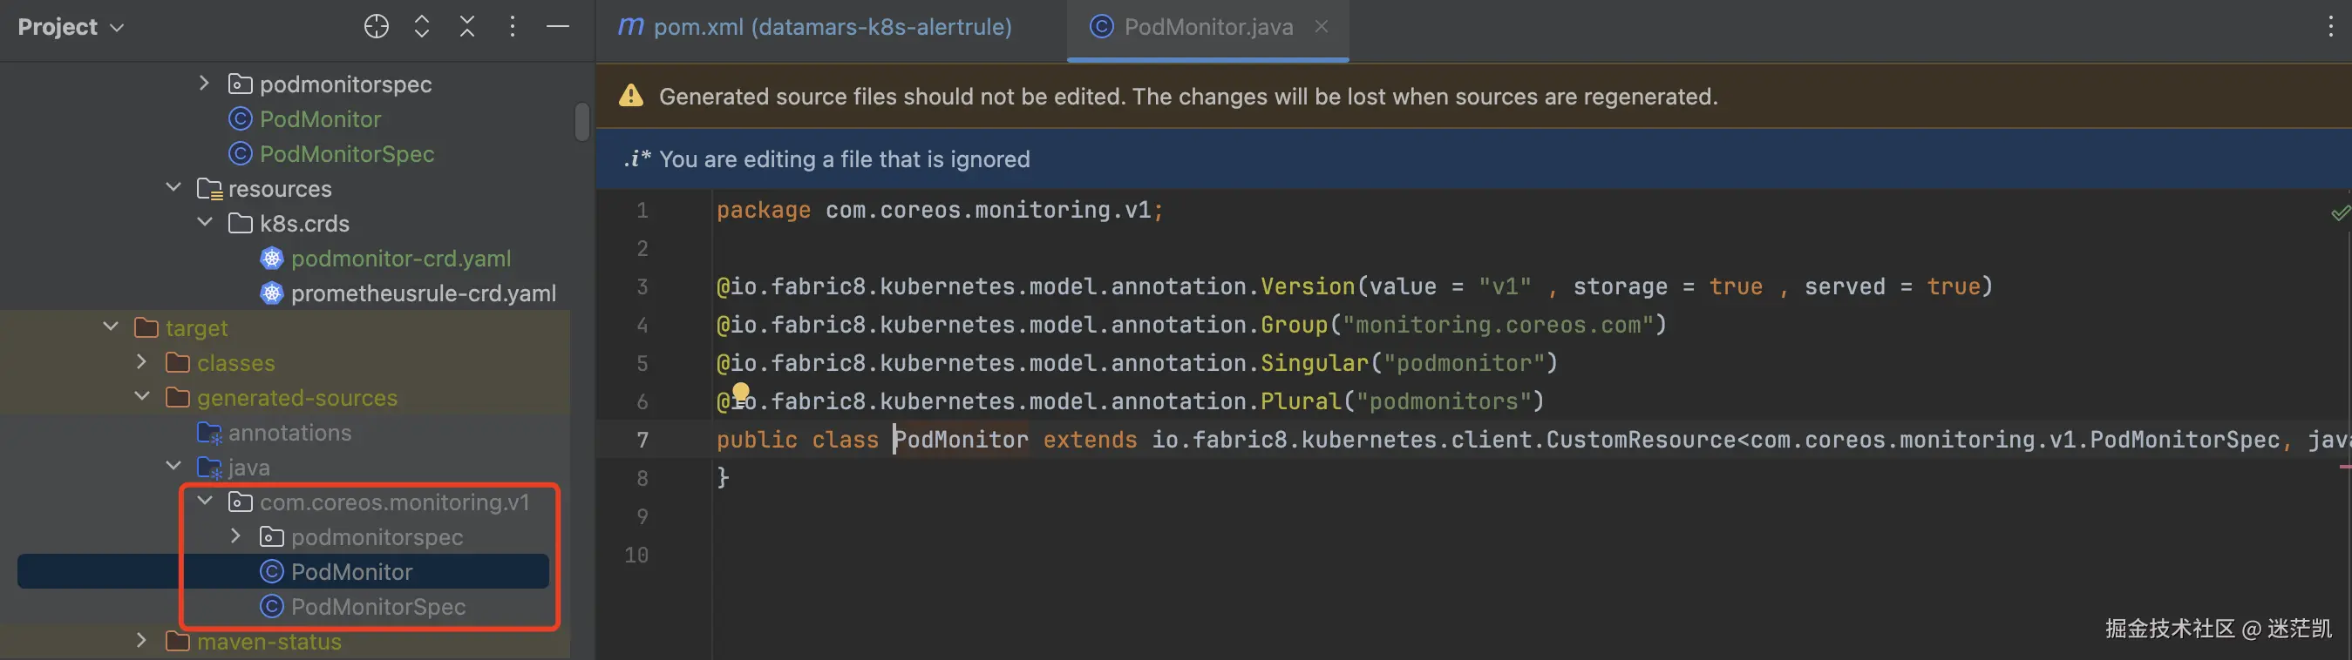
Task: Click the green inspections checkmark in editor
Action: pos(2339,213)
